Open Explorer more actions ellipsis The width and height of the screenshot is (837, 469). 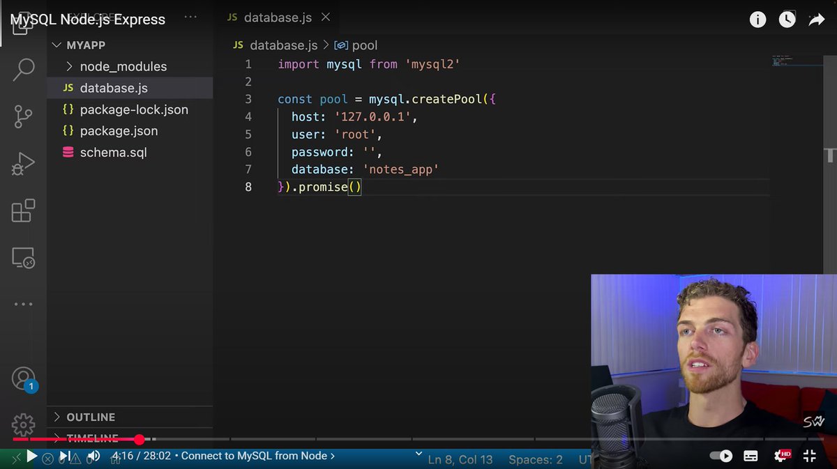pyautogui.click(x=190, y=17)
